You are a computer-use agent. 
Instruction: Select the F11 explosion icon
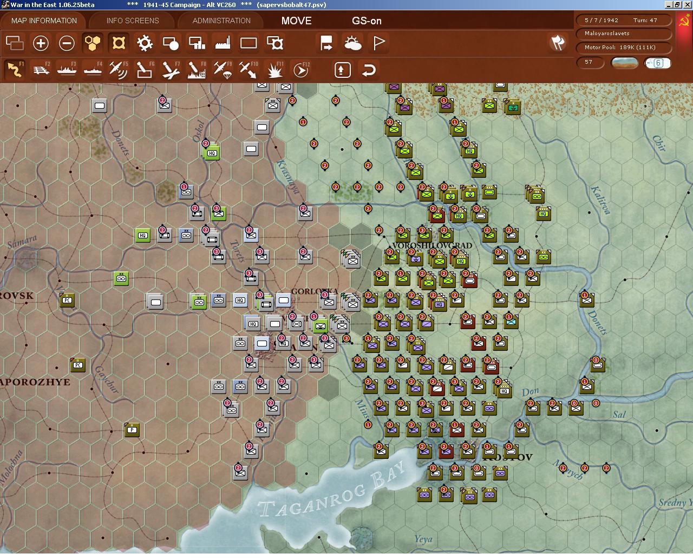(x=275, y=70)
